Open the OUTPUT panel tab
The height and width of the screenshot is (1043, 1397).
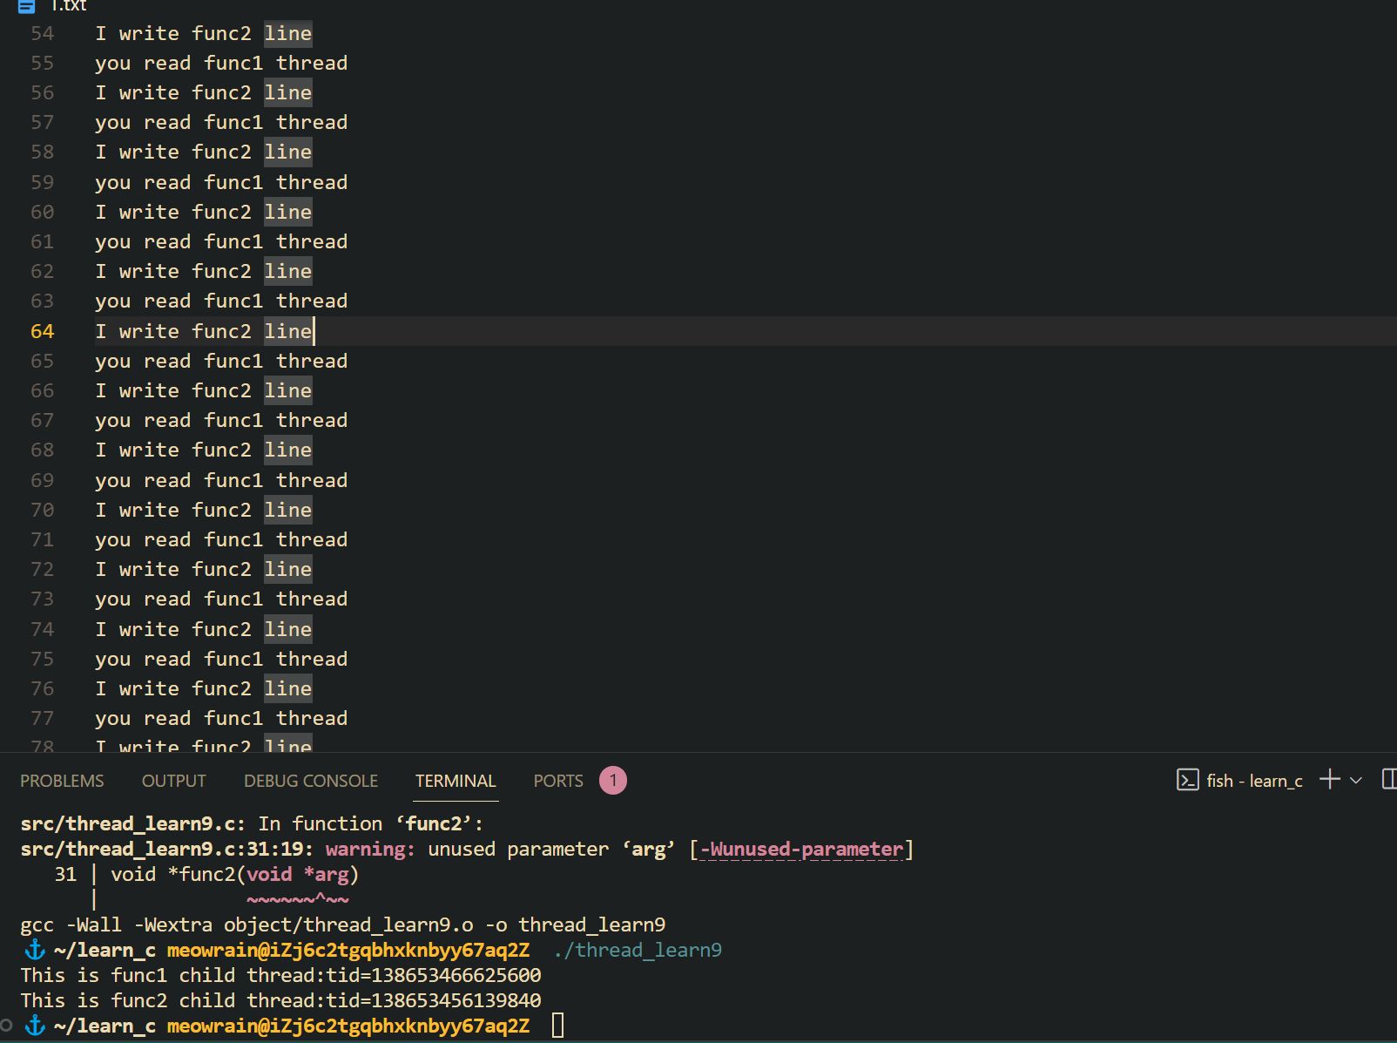pyautogui.click(x=173, y=781)
